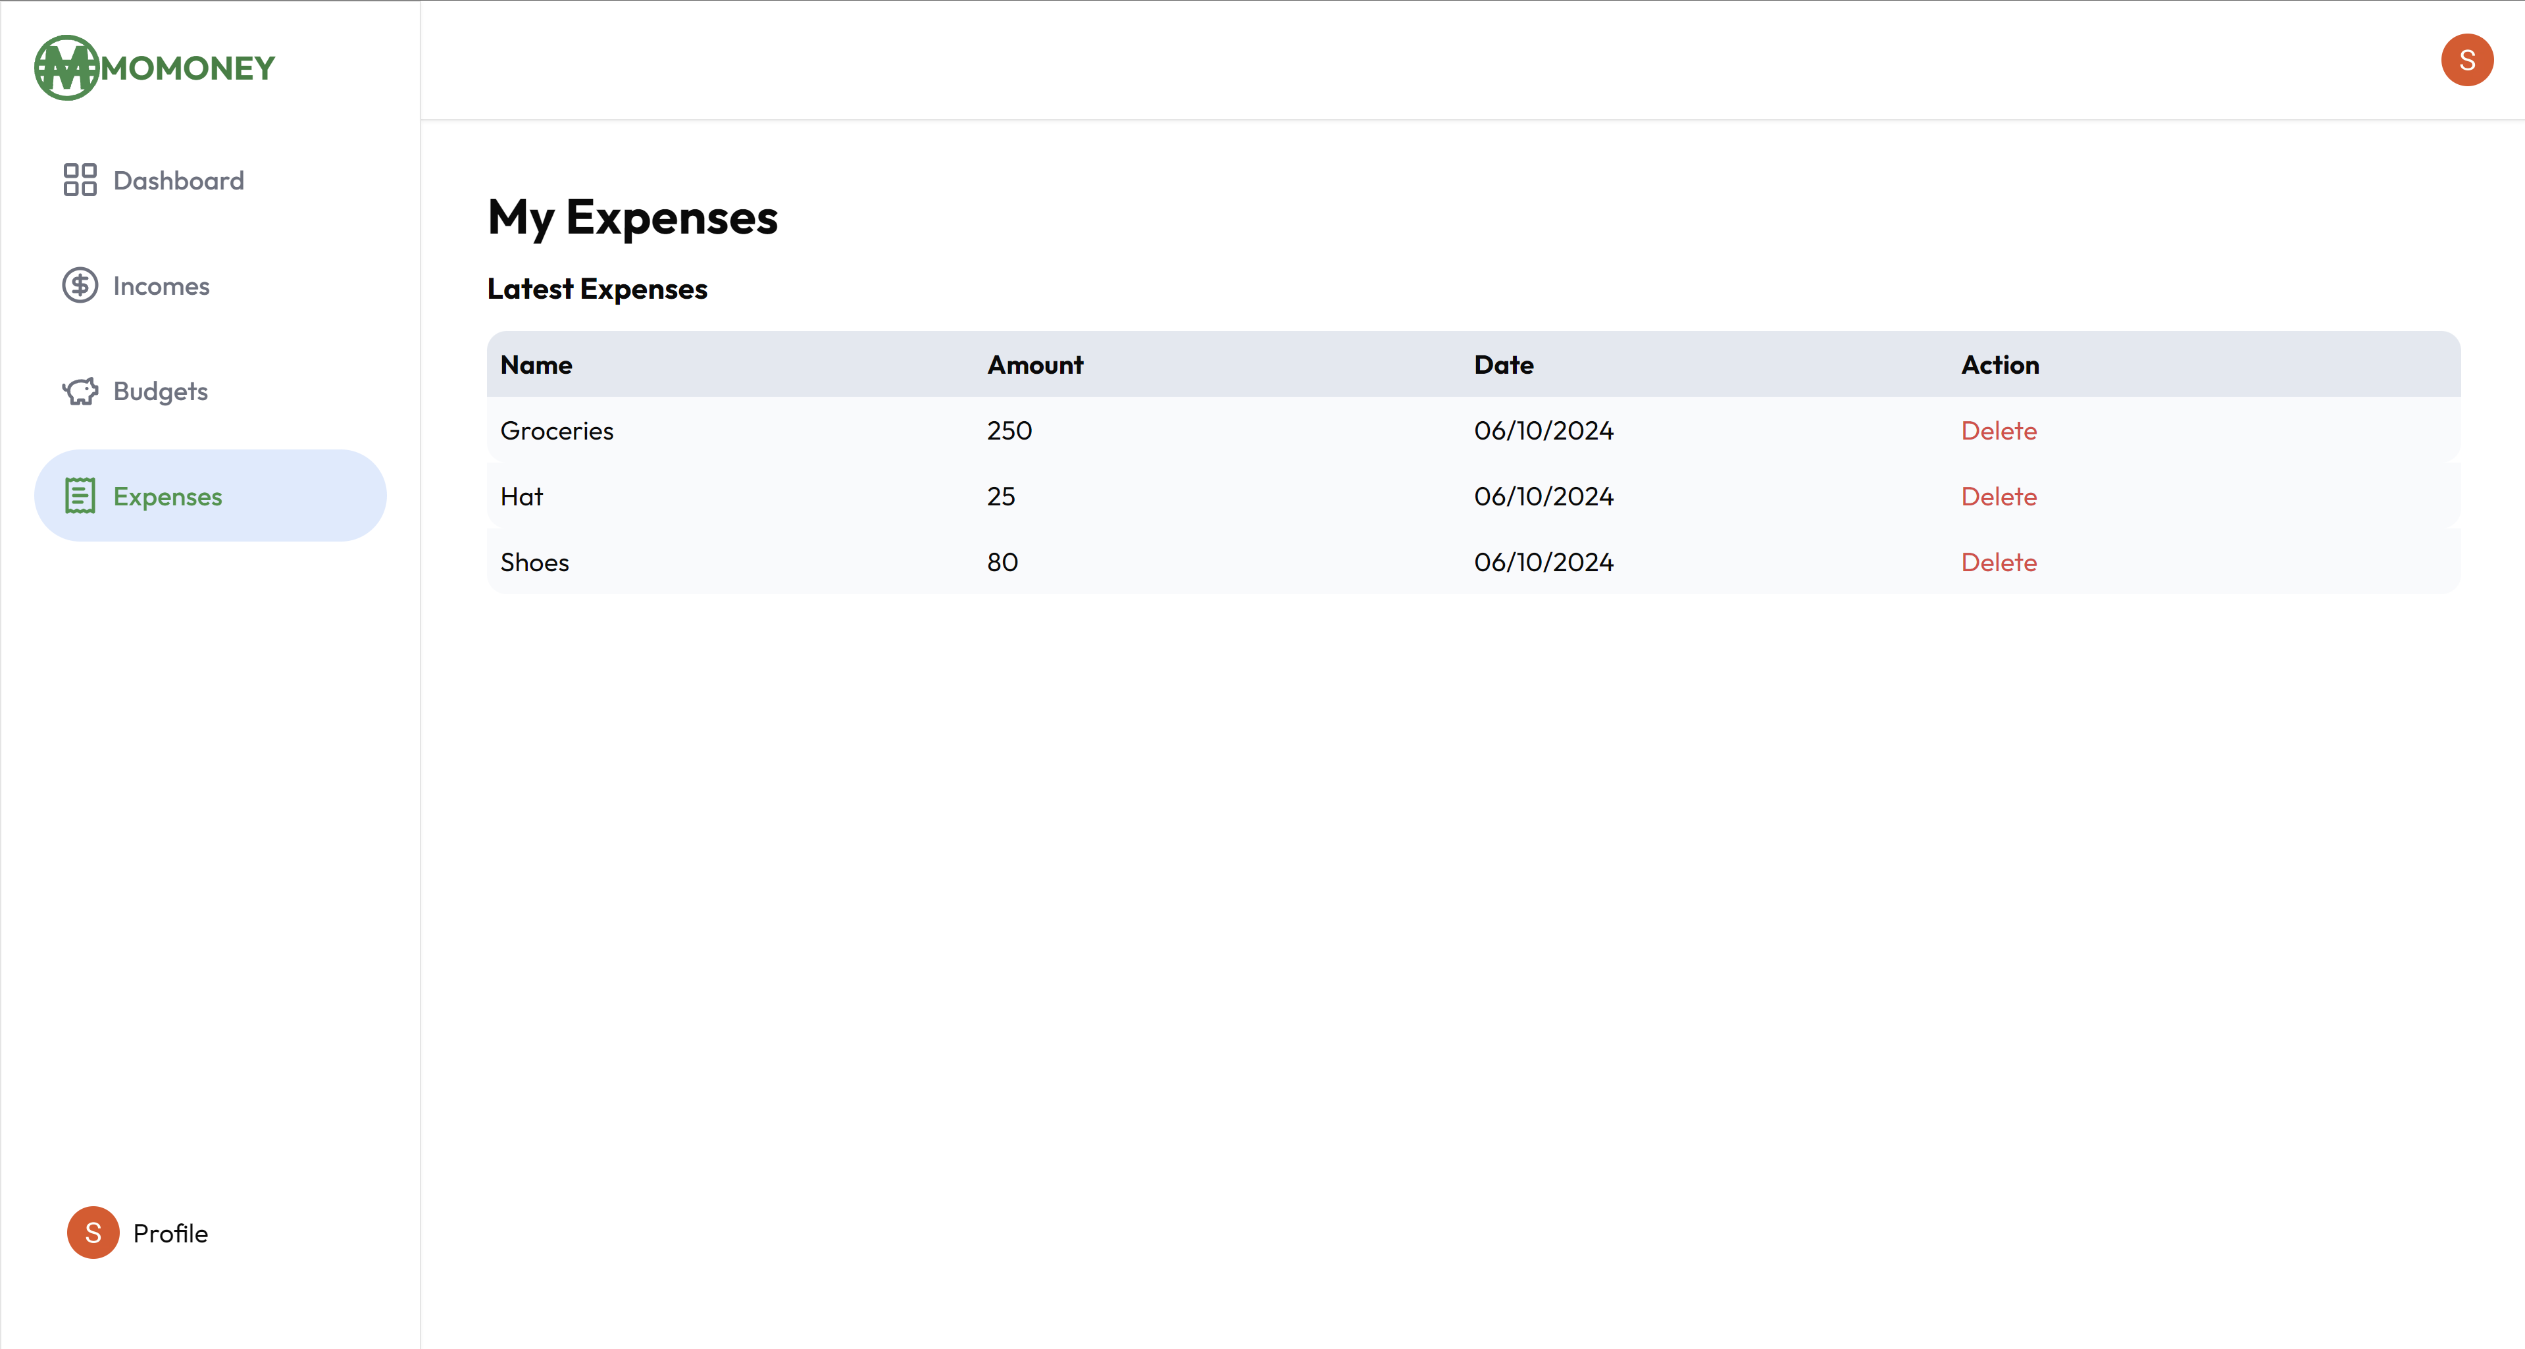Screen dimensions: 2525x1349
Task: Open the Profile label in sidebar
Action: click(170, 1233)
